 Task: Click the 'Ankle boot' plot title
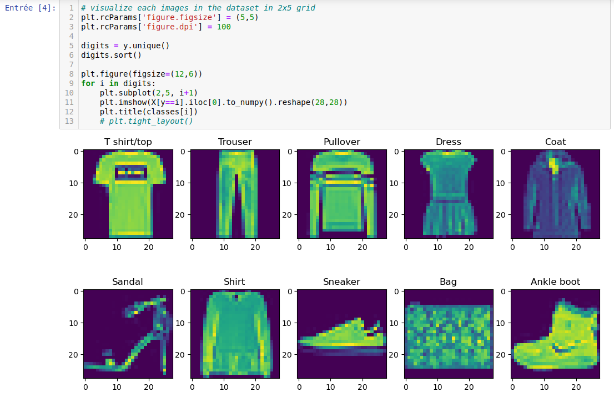[555, 282]
